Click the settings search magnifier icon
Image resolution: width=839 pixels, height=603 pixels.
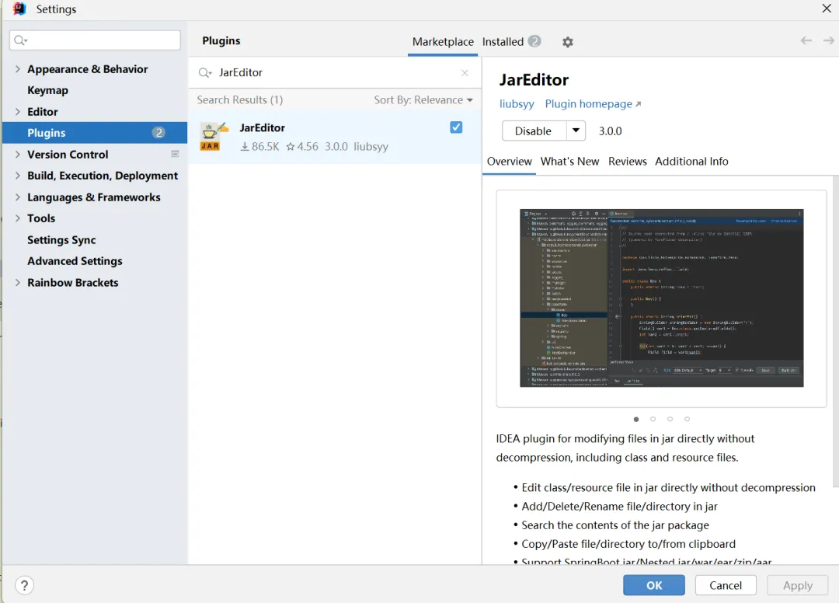[20, 40]
